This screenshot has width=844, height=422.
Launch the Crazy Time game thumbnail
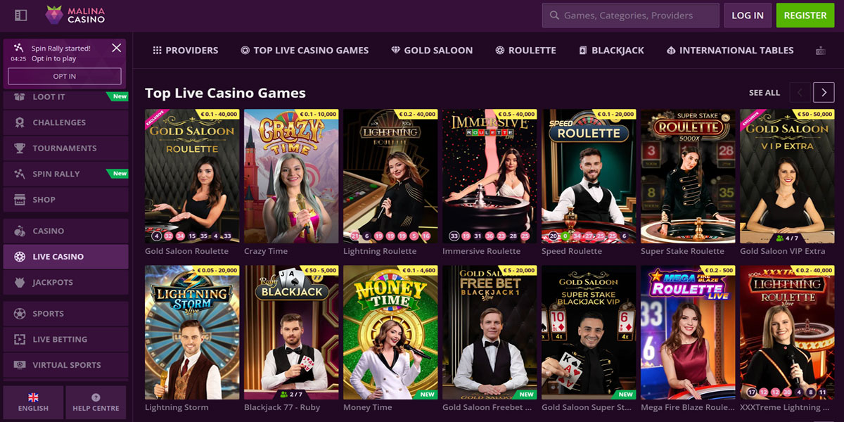pos(291,176)
